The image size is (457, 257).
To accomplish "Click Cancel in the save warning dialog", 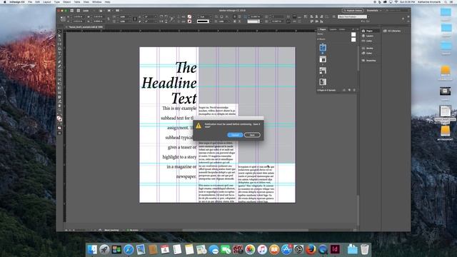I will tap(235, 135).
